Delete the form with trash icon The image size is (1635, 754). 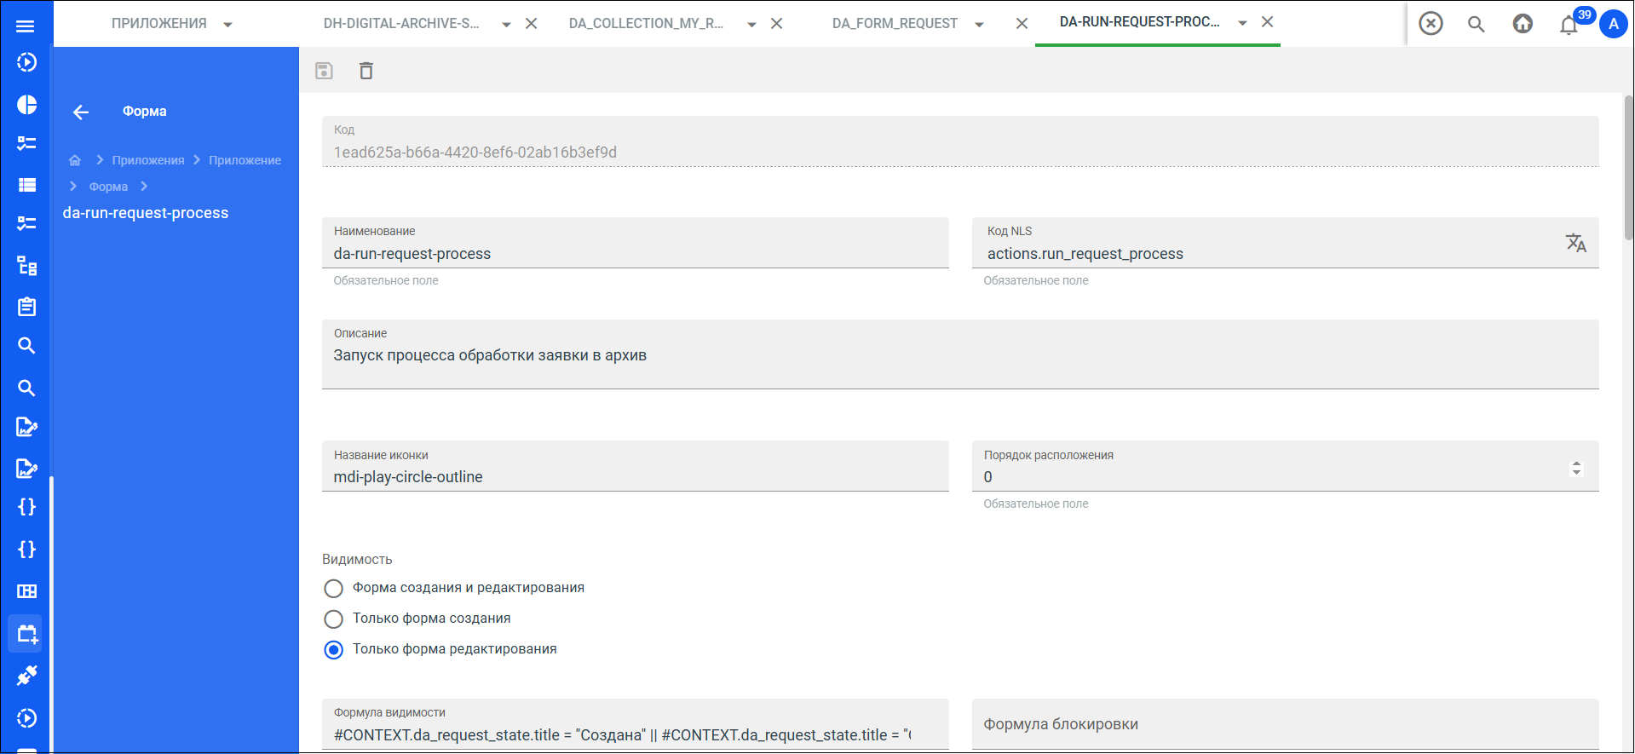click(366, 71)
